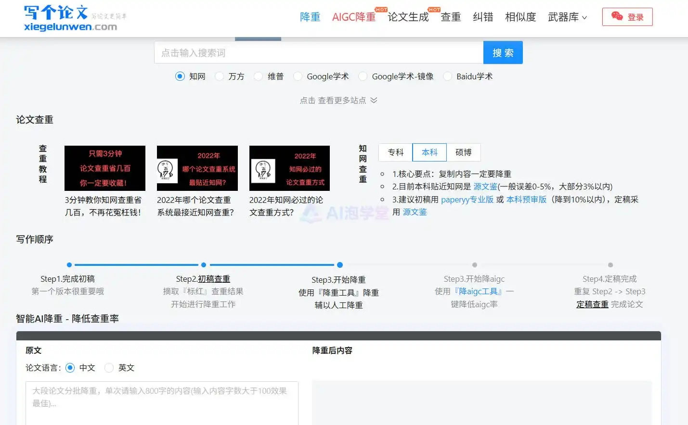Open the 相似度 nav item

[x=520, y=17]
